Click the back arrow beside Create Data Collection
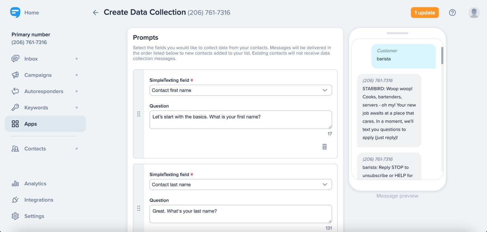 tap(95, 12)
